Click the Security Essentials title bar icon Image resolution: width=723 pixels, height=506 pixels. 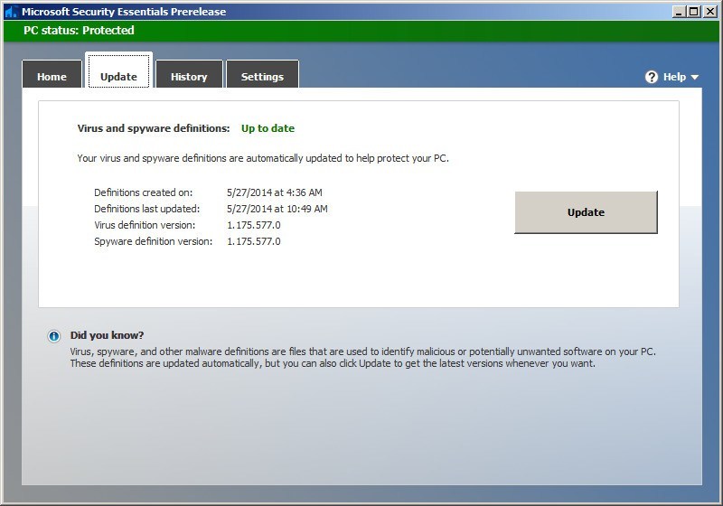[x=11, y=12]
